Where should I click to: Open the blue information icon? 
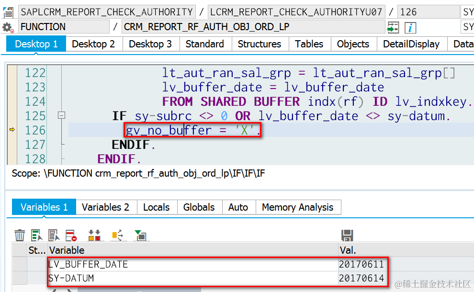coord(410,28)
